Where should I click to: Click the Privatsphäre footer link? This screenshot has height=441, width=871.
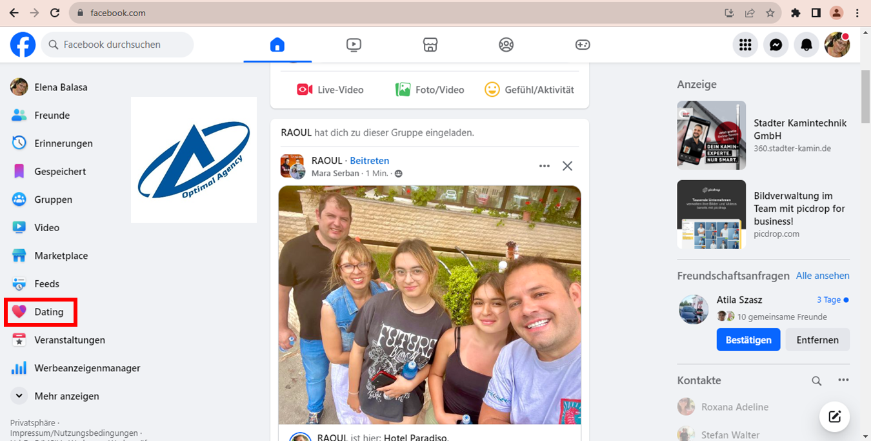(32, 423)
